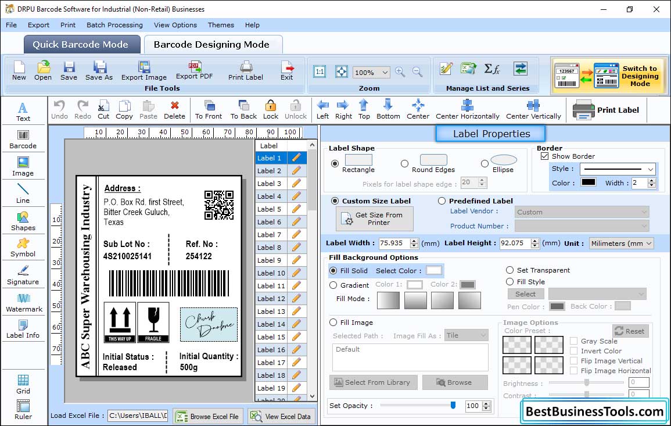671x426 pixels.
Task: Choose Predefined Label option
Action: (442, 201)
